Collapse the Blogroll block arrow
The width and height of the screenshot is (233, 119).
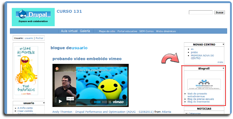[x=223, y=68]
